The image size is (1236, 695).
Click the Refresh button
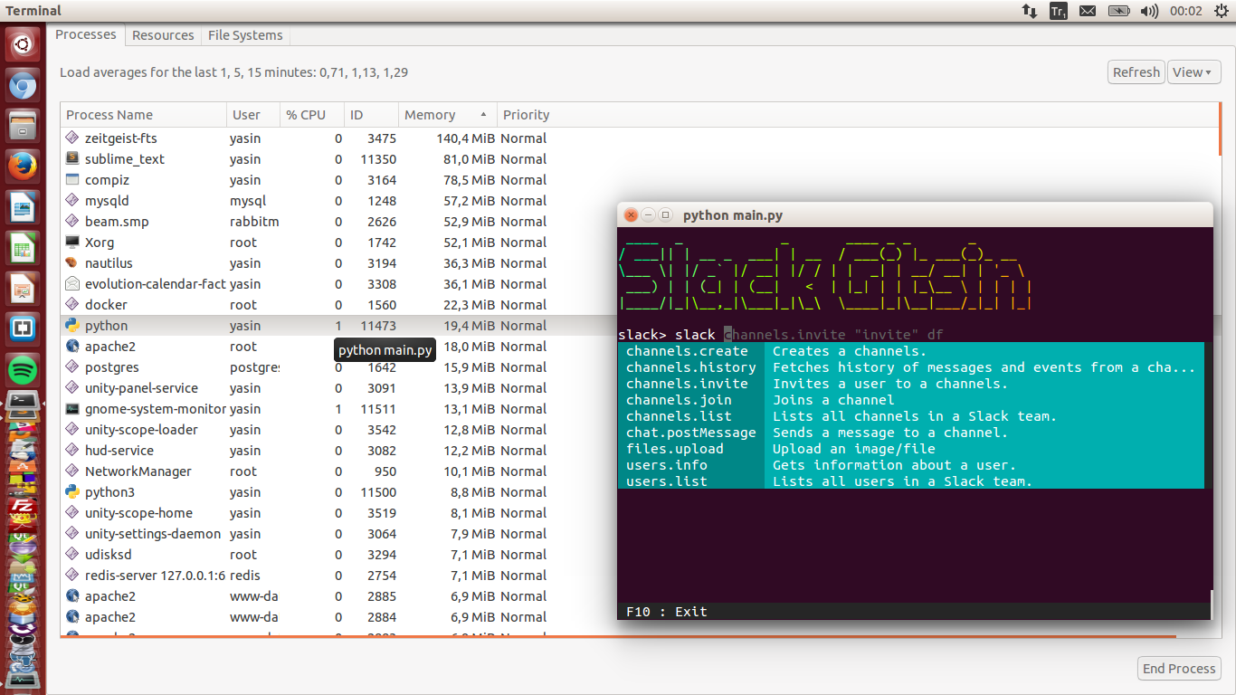coord(1136,72)
